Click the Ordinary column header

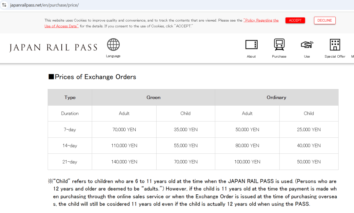277,98
